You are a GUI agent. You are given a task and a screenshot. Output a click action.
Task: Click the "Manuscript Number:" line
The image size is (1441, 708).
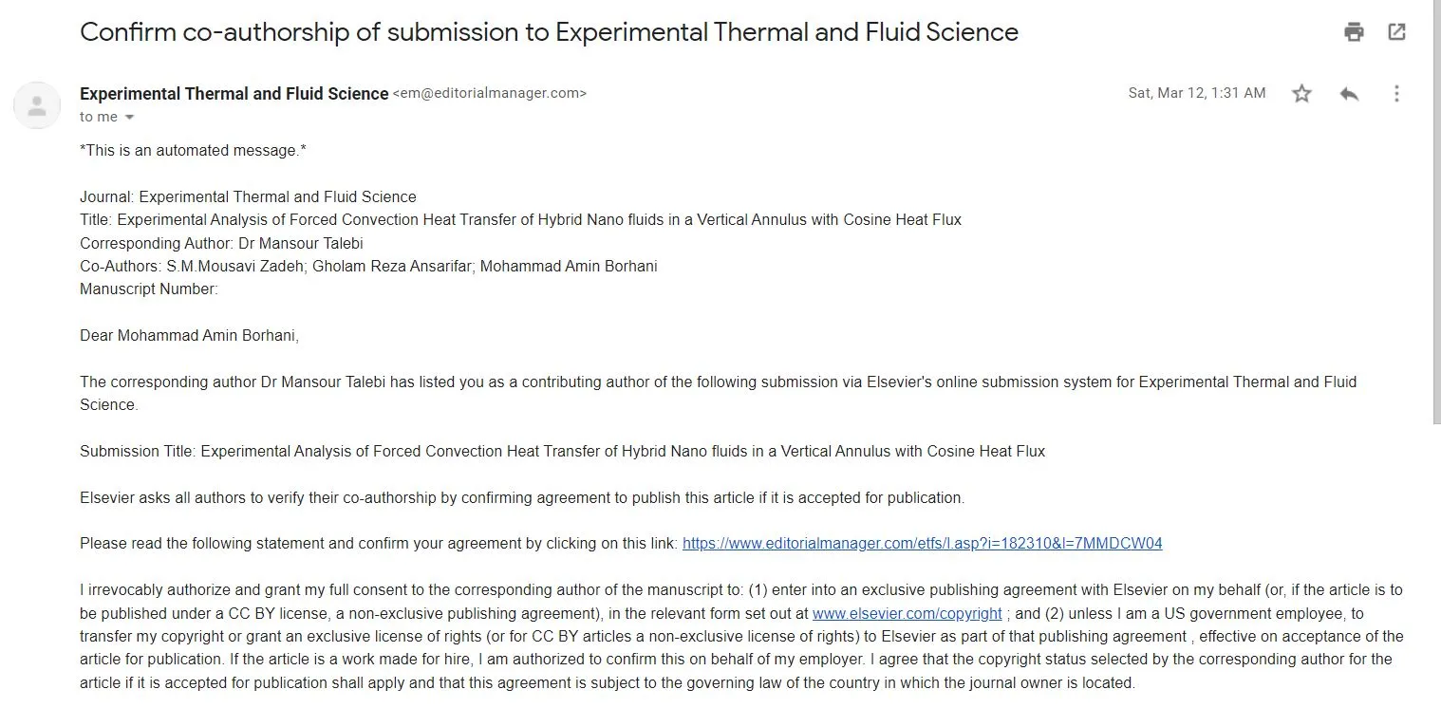click(149, 289)
